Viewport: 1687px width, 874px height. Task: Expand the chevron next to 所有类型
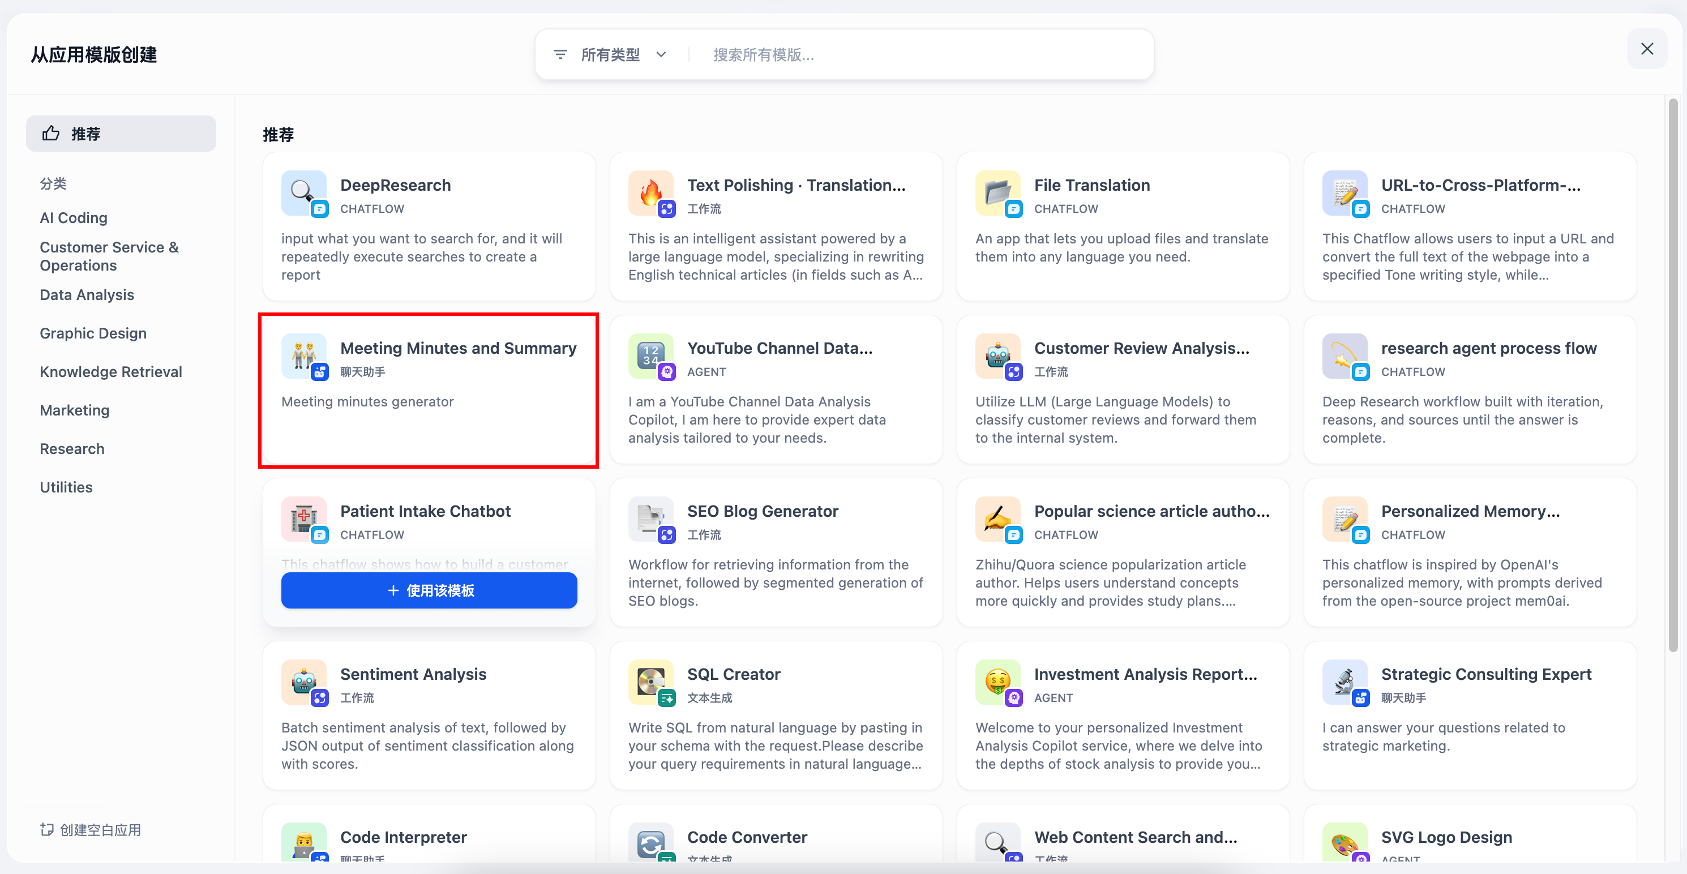661,54
